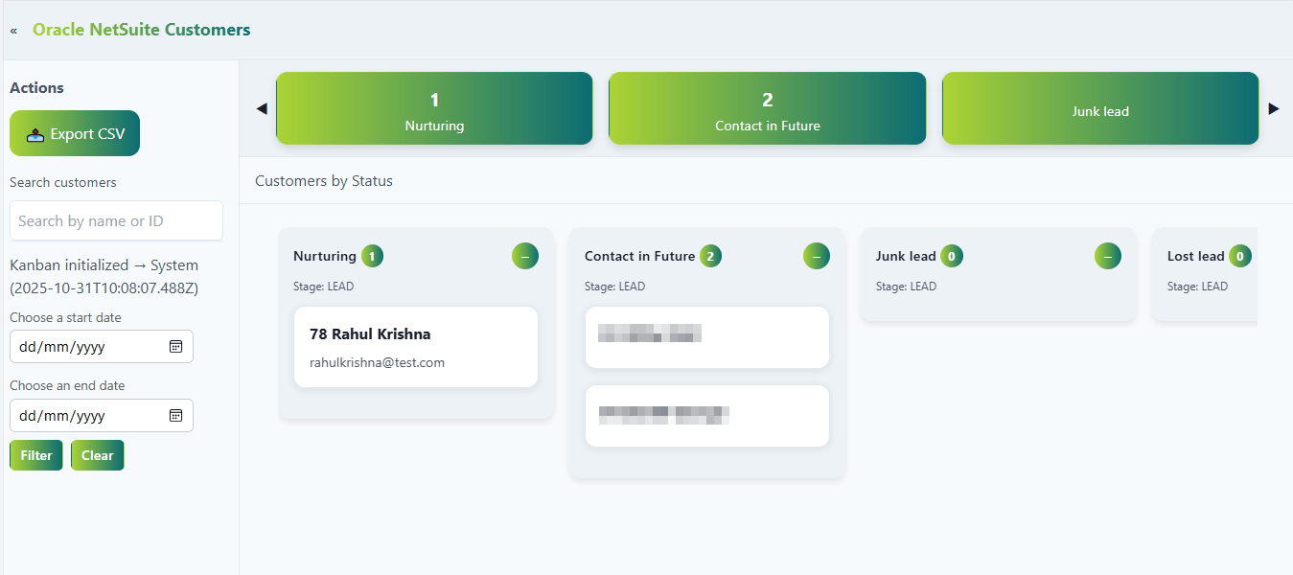Click the zero count badge on Lost lead
The width and height of the screenshot is (1293, 575).
[x=1241, y=256]
